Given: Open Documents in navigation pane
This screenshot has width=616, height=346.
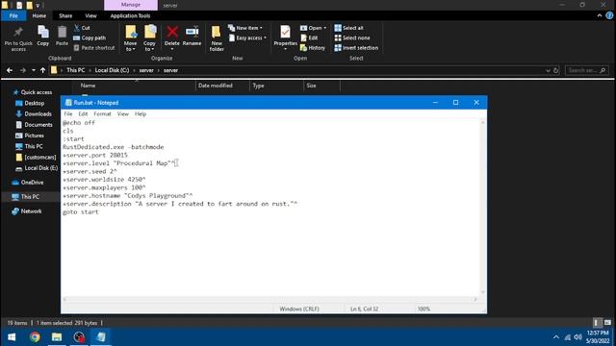Looking at the screenshot, I should (34, 125).
